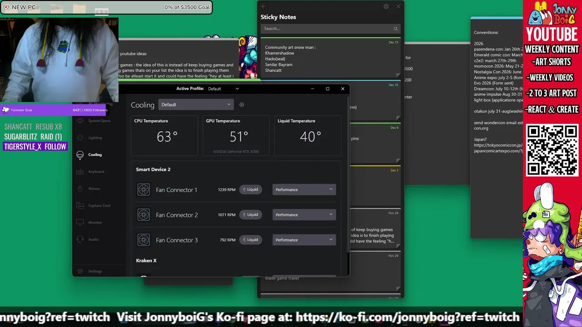
Task: Maximize the cooling app window
Action: point(327,89)
